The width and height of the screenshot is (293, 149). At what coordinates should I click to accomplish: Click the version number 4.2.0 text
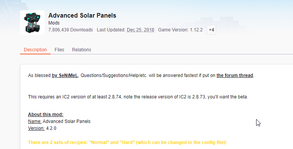pyautogui.click(x=51, y=128)
